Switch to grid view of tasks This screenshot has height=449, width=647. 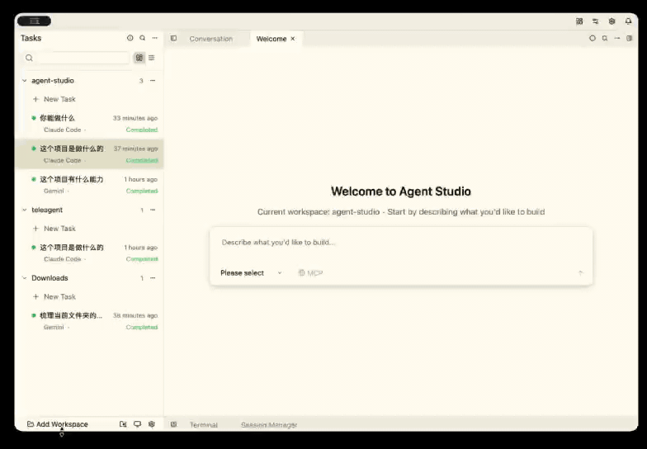(139, 58)
